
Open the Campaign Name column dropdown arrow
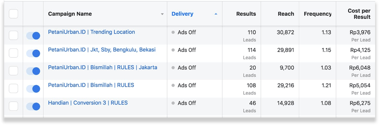(x=163, y=14)
